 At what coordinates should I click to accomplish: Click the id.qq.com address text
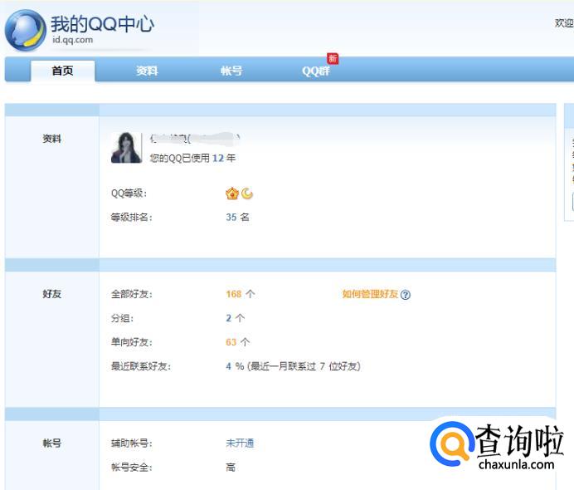click(x=72, y=40)
